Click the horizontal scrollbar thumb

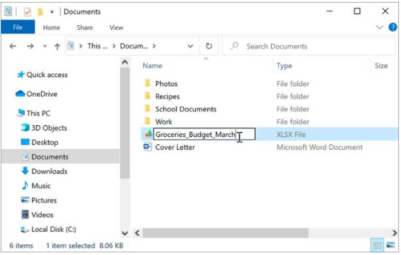coord(225,232)
